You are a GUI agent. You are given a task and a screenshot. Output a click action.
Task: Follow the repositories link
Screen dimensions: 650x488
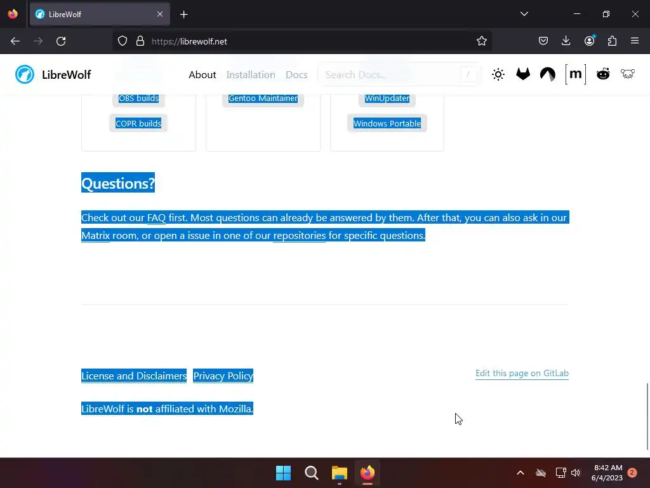[300, 236]
